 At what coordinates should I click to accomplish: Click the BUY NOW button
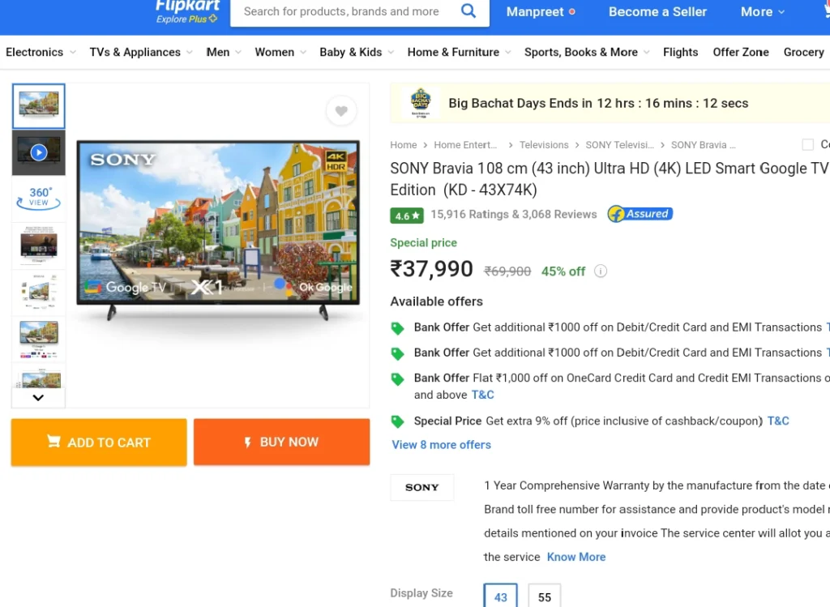281,442
